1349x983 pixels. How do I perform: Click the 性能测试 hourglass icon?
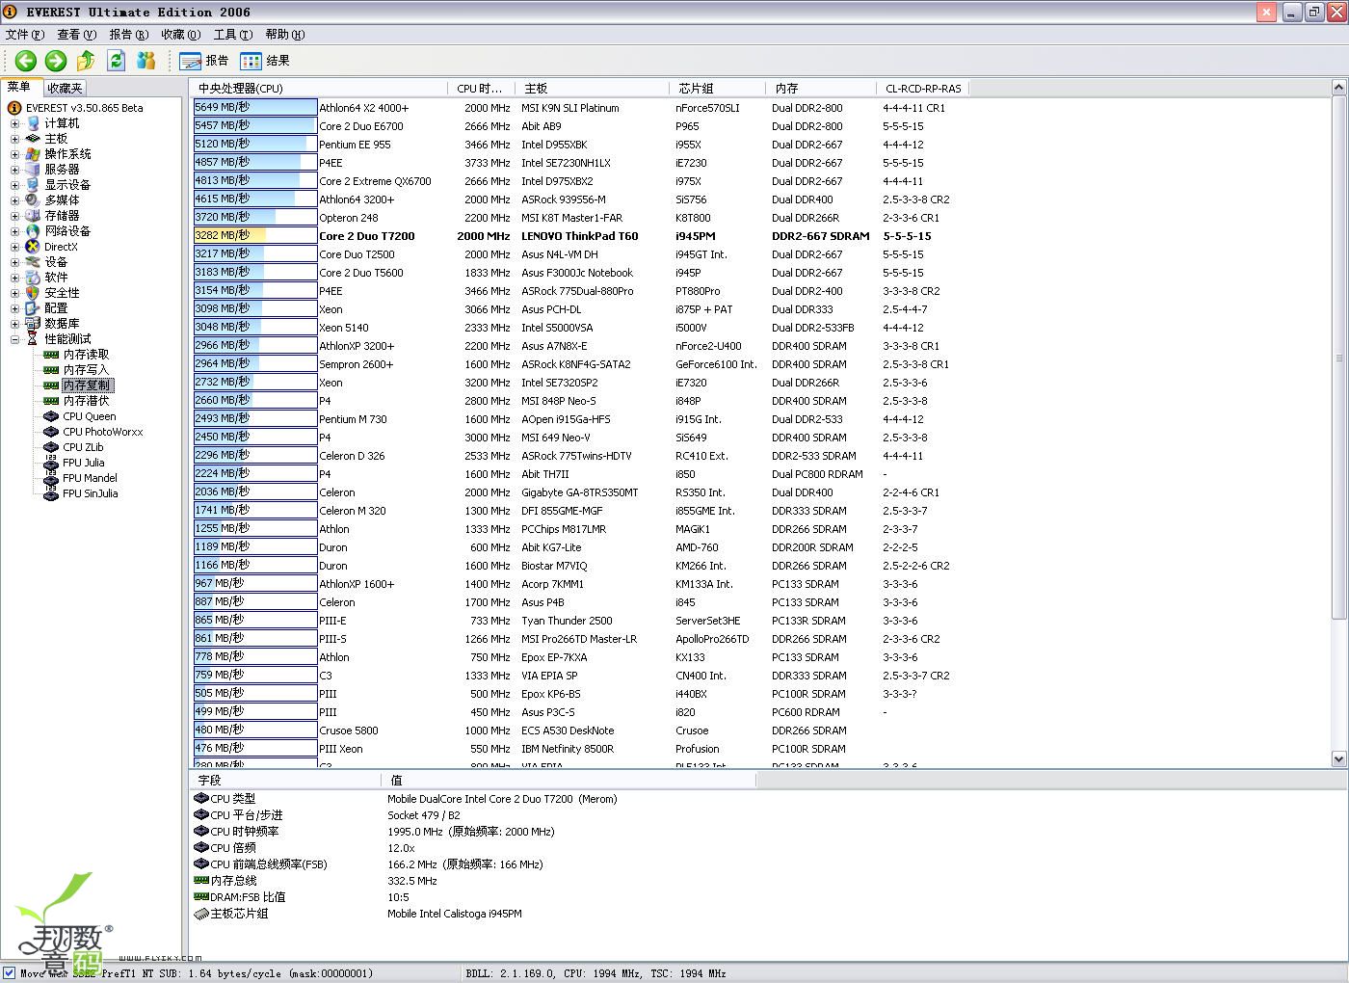(x=33, y=339)
